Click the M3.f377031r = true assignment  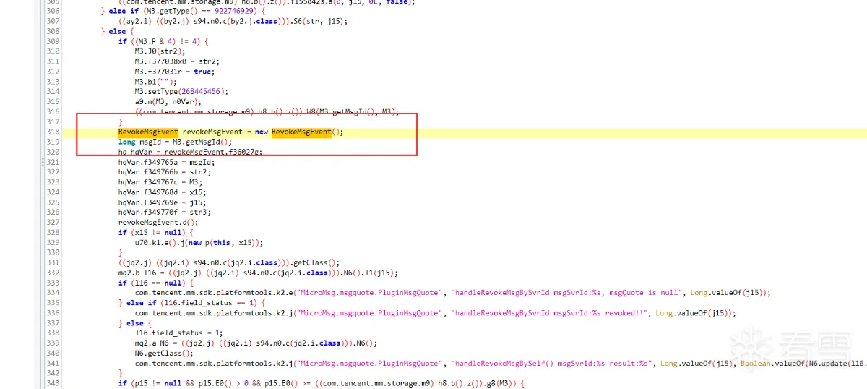coord(173,72)
